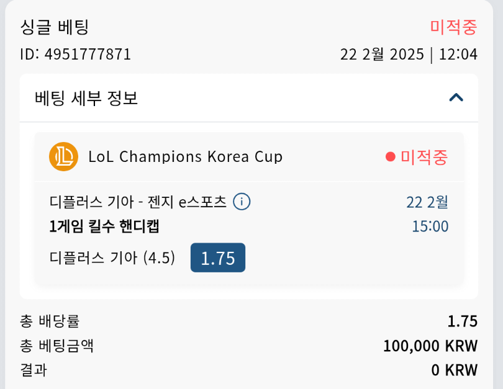503x389 pixels.
Task: Click the 총 배당률 label
Action: (50, 321)
